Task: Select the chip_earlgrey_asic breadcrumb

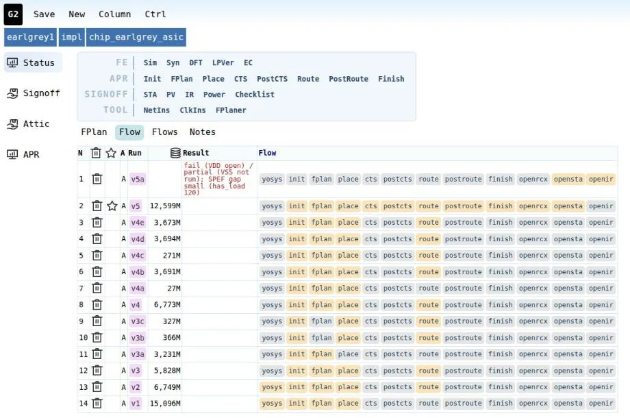Action: 136,37
